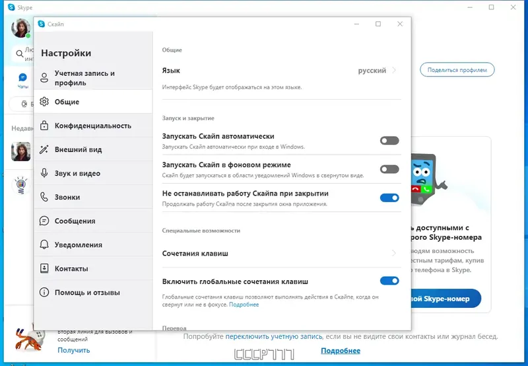Click the Подробнее link under global hotkeys
Image resolution: width=528 pixels, height=366 pixels.
coord(244,305)
